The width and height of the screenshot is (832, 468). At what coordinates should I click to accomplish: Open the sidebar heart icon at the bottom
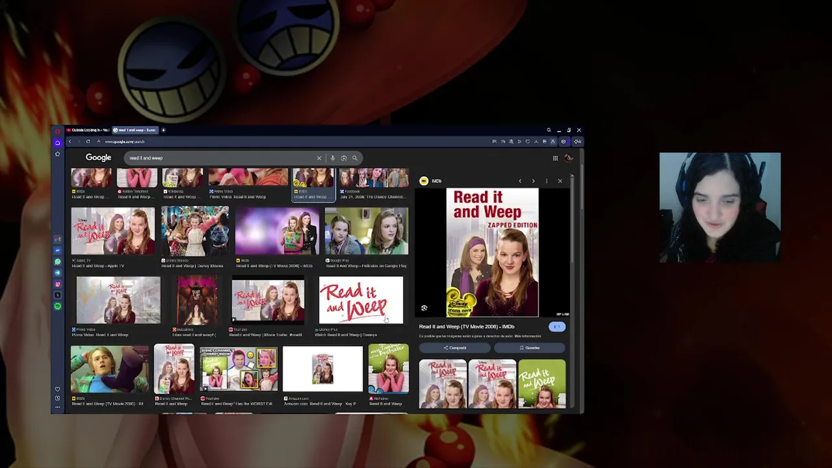tap(57, 389)
